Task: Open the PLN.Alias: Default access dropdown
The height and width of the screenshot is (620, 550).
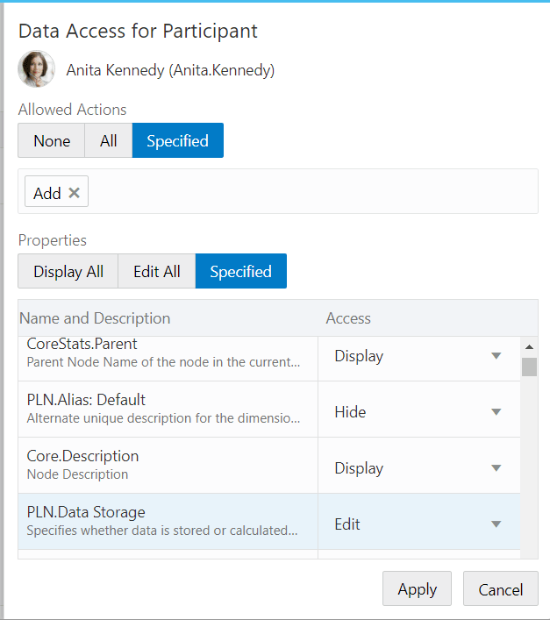Action: pos(496,412)
